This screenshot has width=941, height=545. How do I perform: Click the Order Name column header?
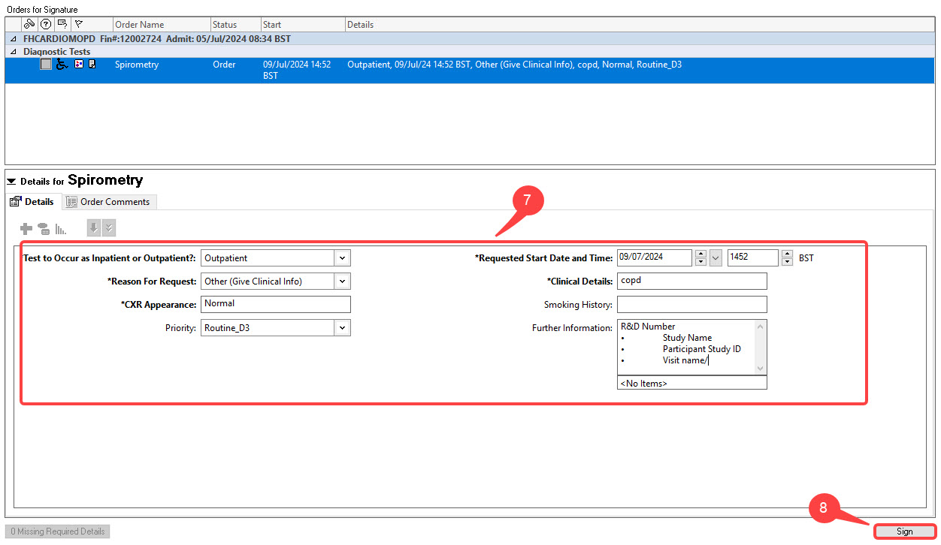(x=161, y=25)
